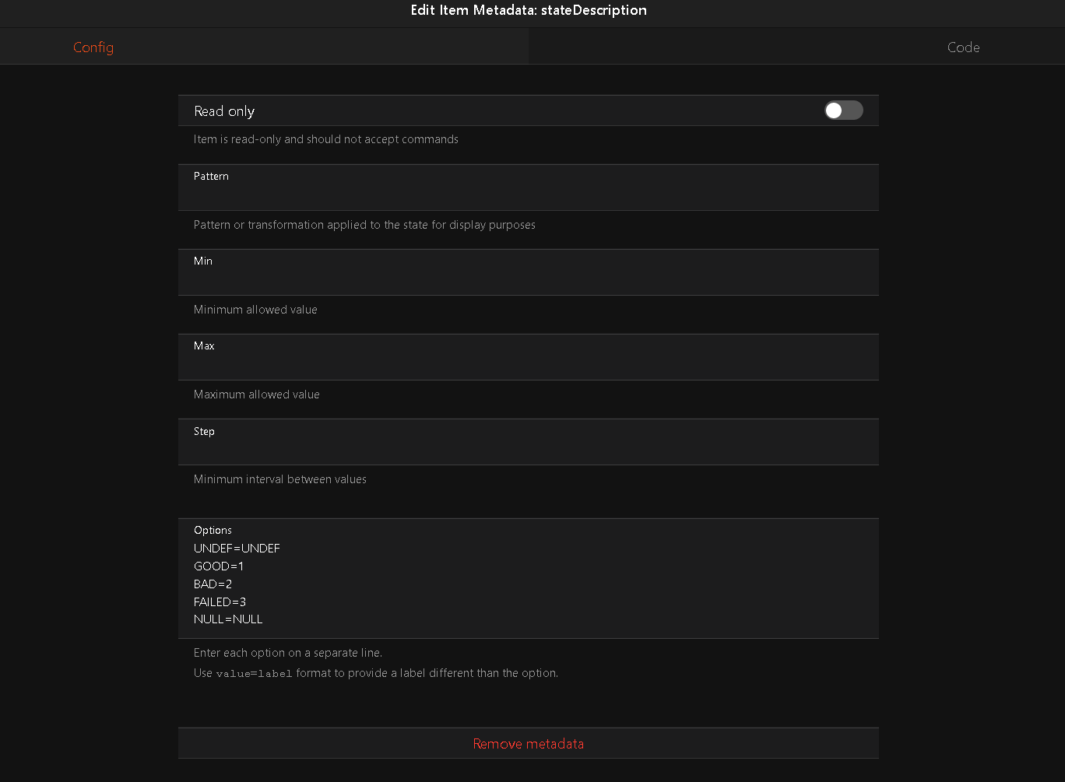Screen dimensions: 1065x782
Task: Switch to the Config tab
Action: click(93, 47)
